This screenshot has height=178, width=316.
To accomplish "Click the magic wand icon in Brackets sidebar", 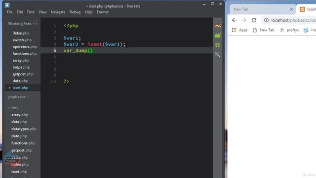I will (217, 54).
